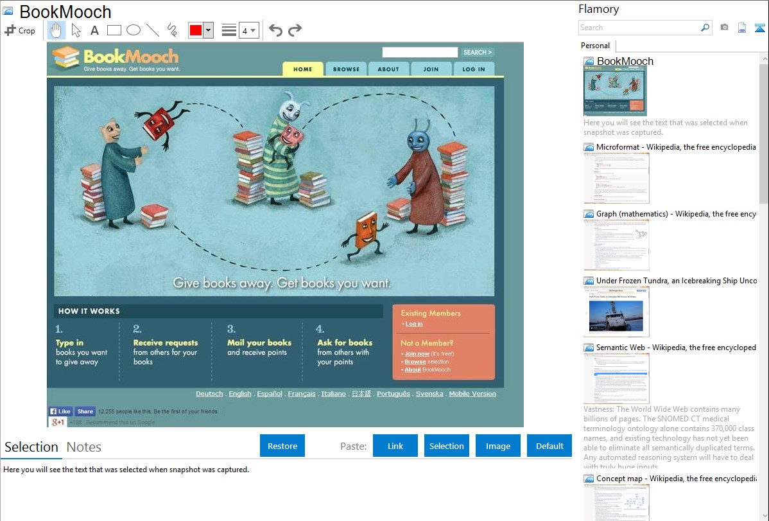
Task: Click the line thickness icon
Action: [x=229, y=30]
